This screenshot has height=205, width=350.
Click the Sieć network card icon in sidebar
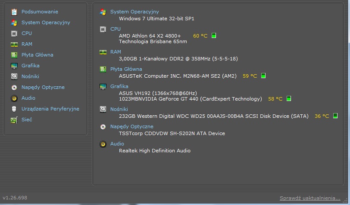click(14, 120)
